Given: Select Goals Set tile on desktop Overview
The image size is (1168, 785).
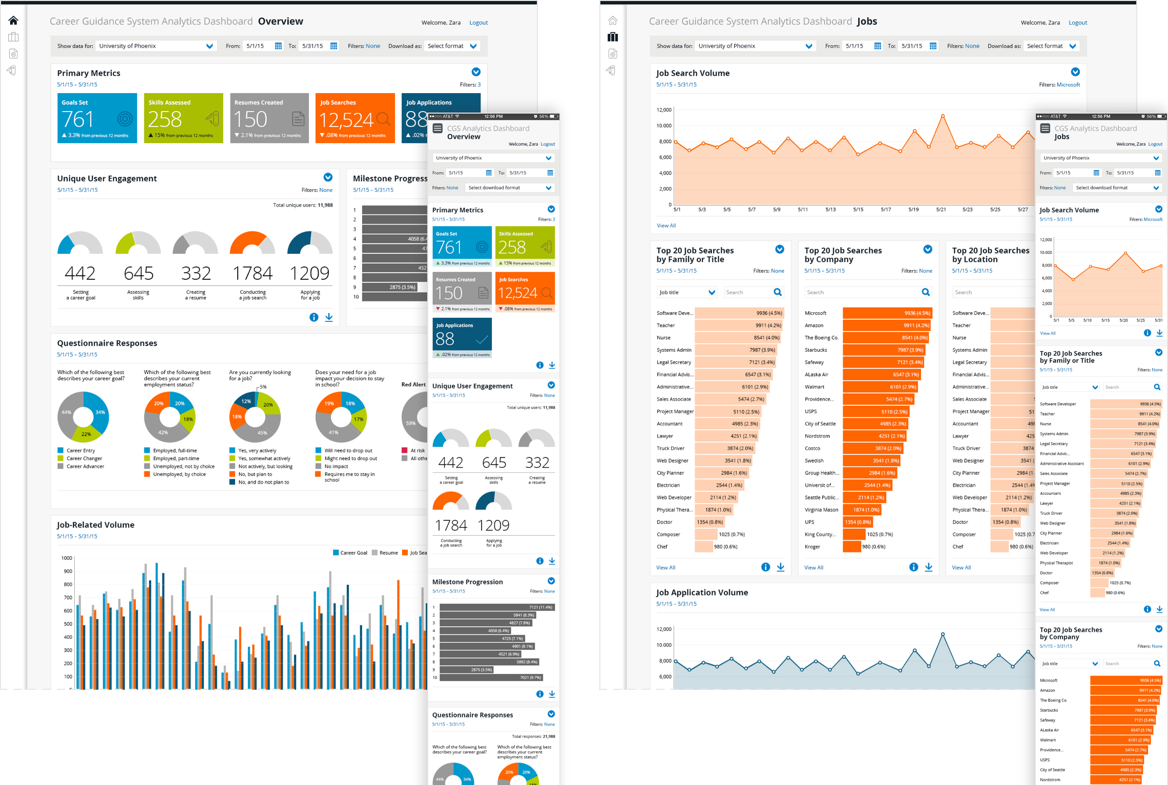Looking at the screenshot, I should pyautogui.click(x=97, y=118).
